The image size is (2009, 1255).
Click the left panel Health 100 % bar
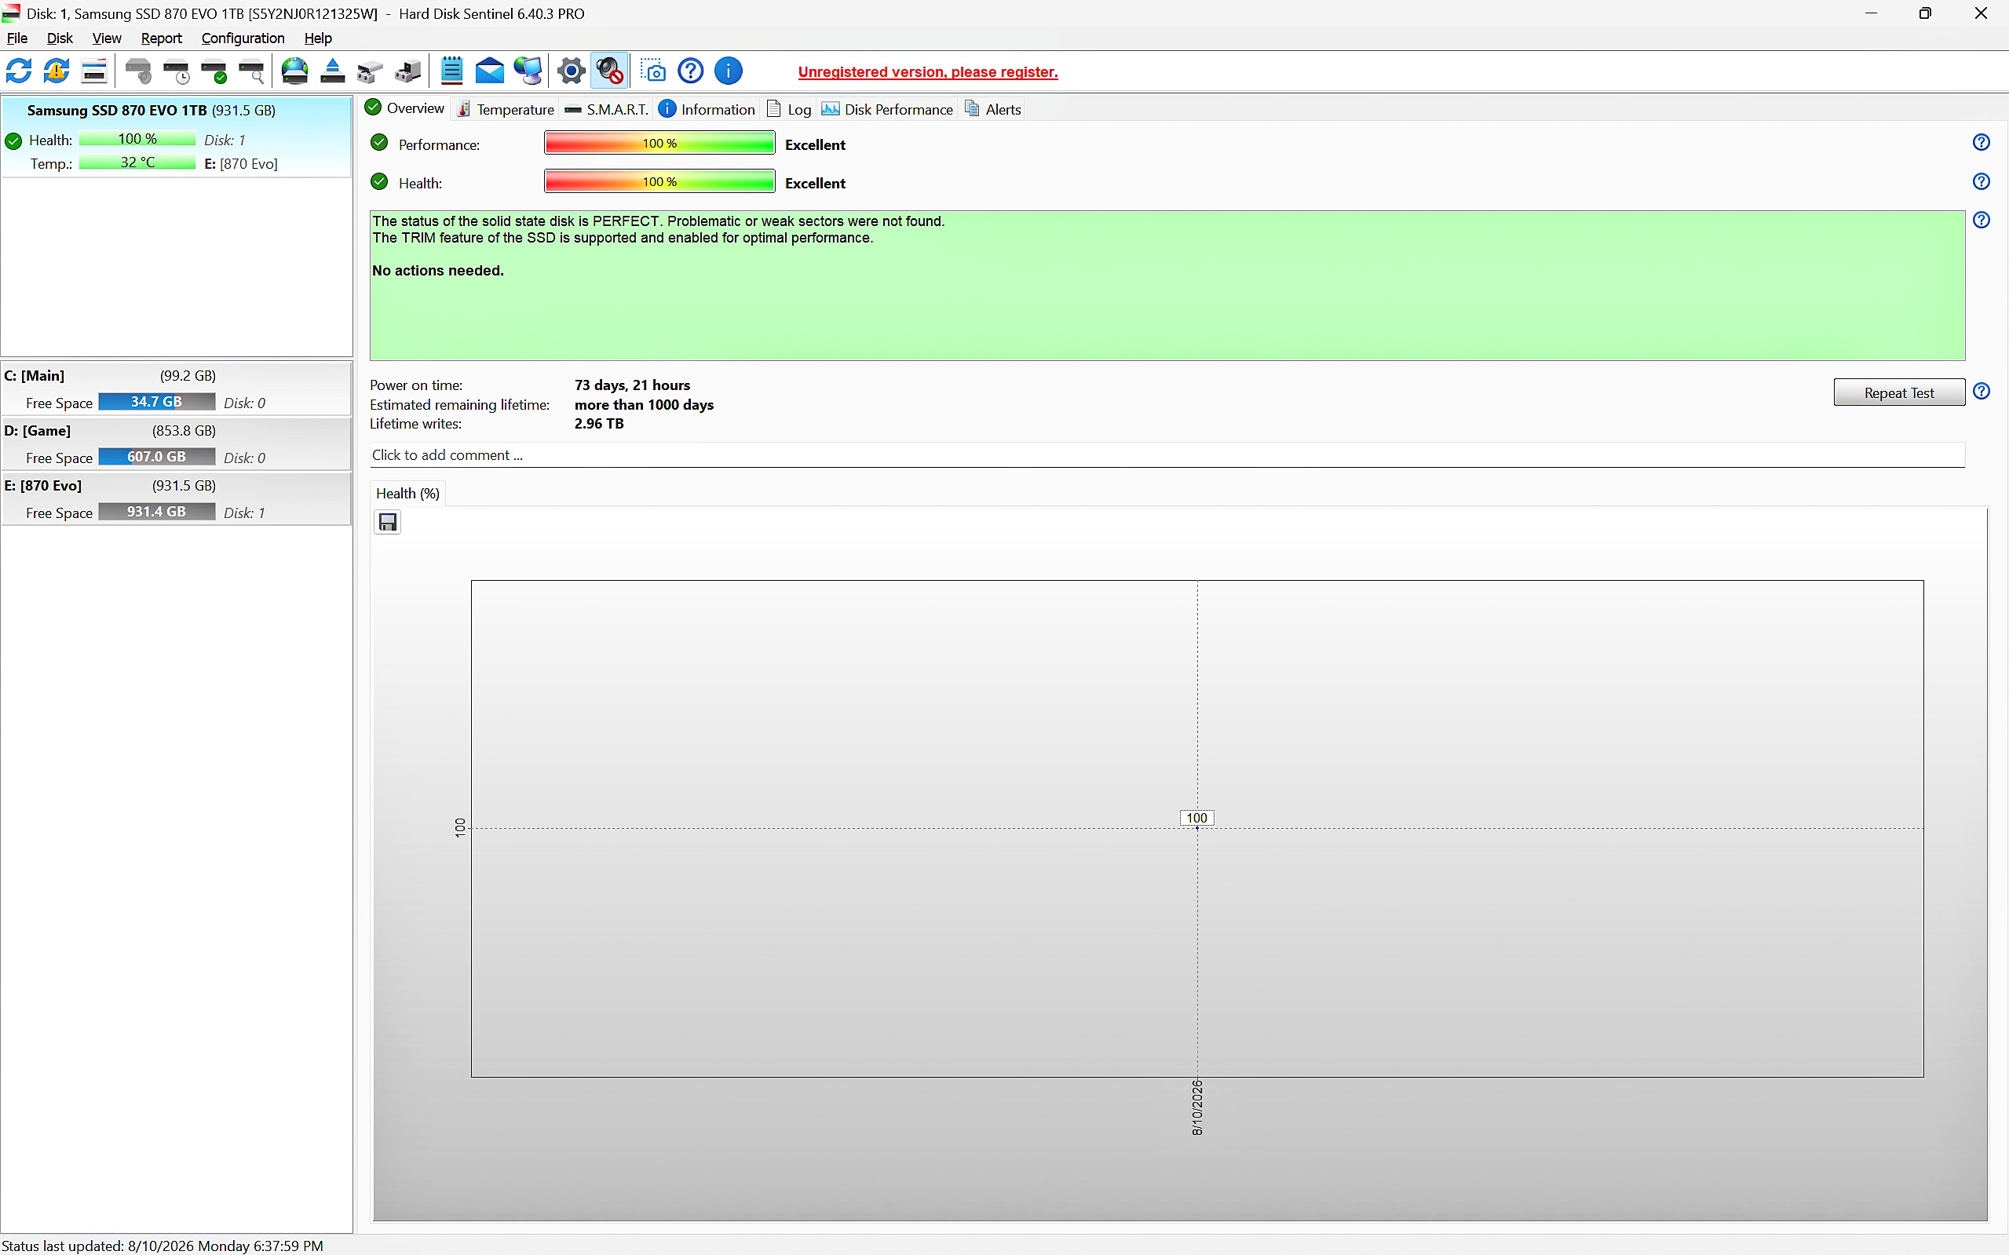137,140
